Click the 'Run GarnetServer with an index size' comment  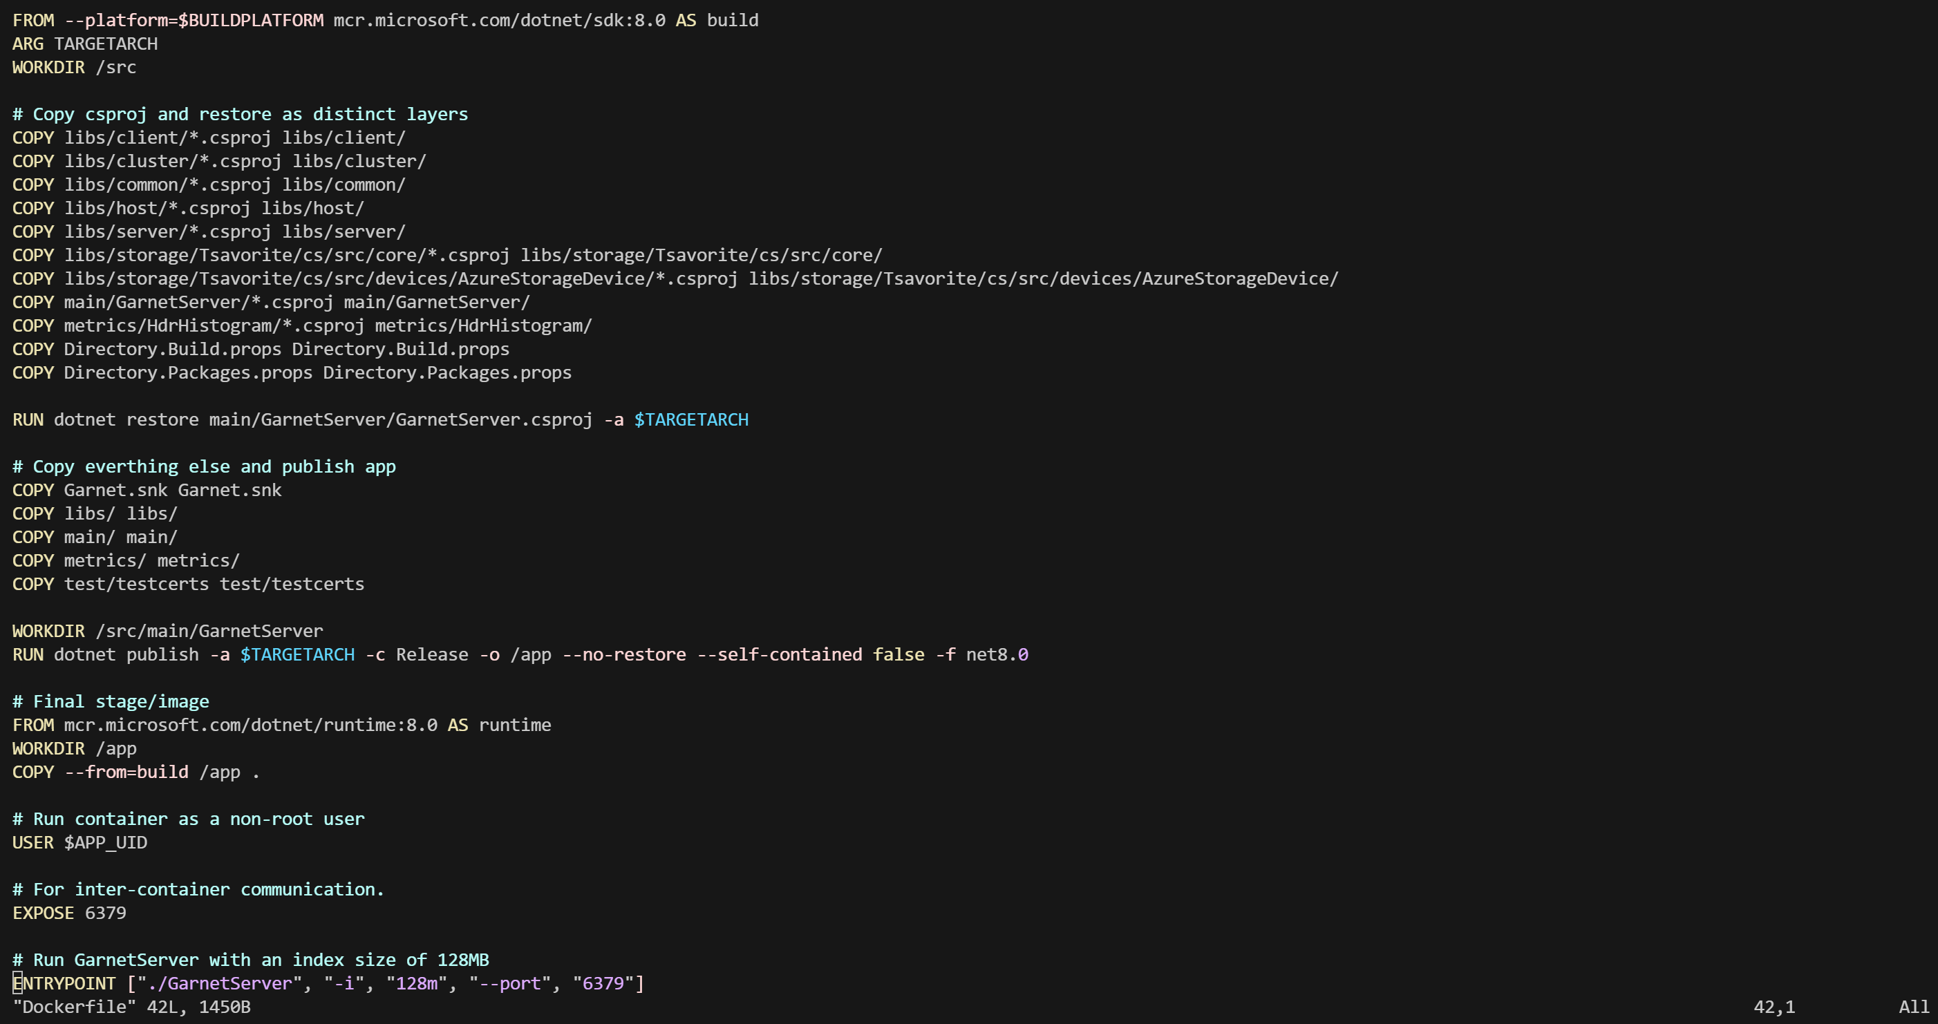pyautogui.click(x=250, y=959)
